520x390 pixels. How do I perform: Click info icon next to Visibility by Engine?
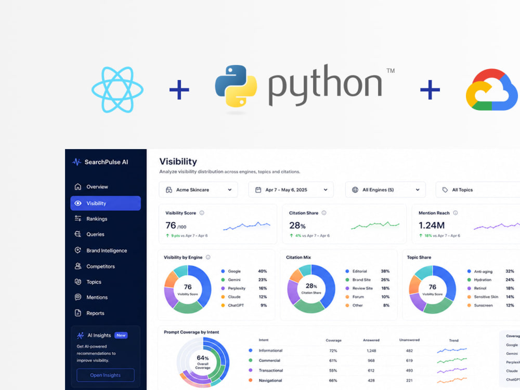coord(208,257)
